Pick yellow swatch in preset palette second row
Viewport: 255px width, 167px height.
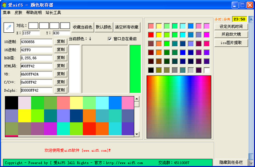159,35
